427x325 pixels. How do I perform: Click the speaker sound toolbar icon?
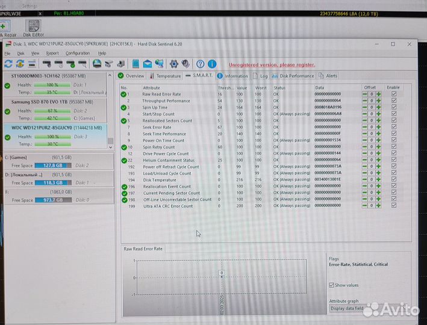(185, 64)
